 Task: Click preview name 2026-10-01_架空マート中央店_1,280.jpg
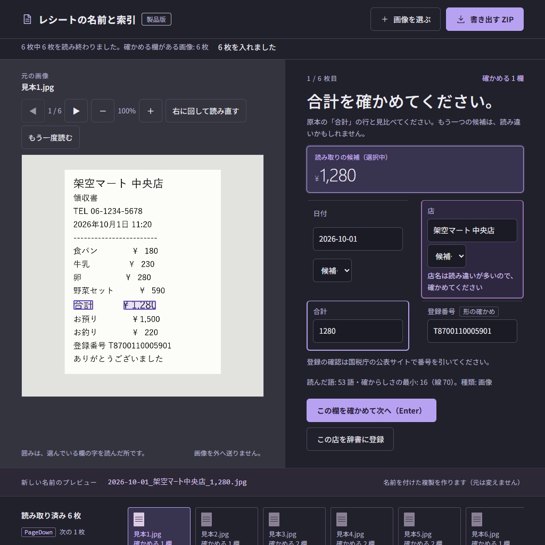[177, 482]
